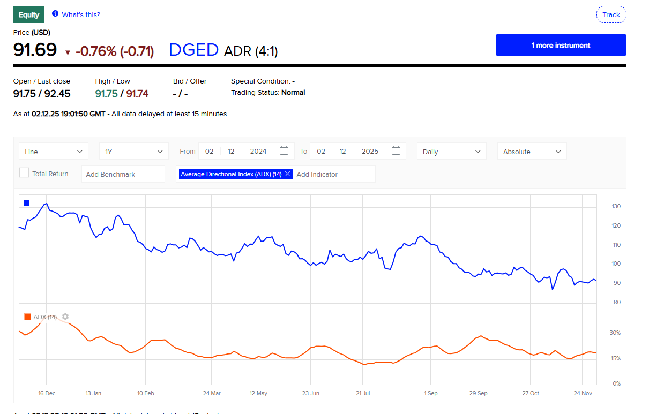The image size is (649, 414).
Task: Click the red down-arrow price change indicator
Action: [68, 52]
